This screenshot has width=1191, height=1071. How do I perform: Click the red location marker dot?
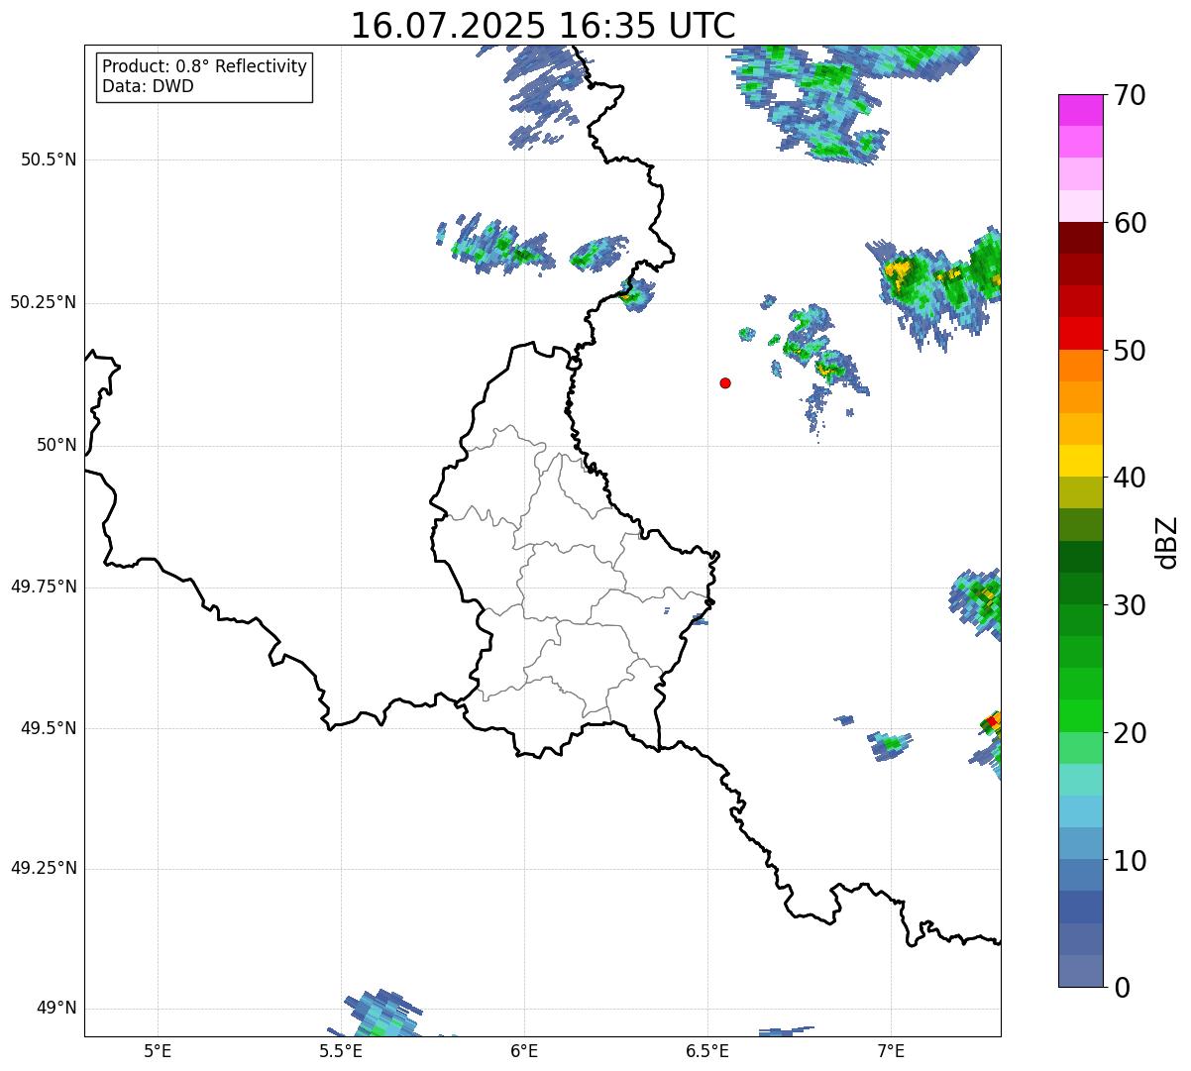pyautogui.click(x=725, y=382)
